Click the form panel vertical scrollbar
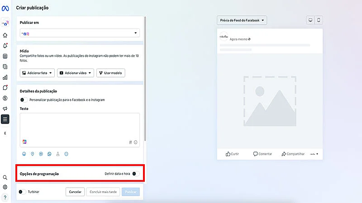The image size is (362, 203). click(145, 78)
